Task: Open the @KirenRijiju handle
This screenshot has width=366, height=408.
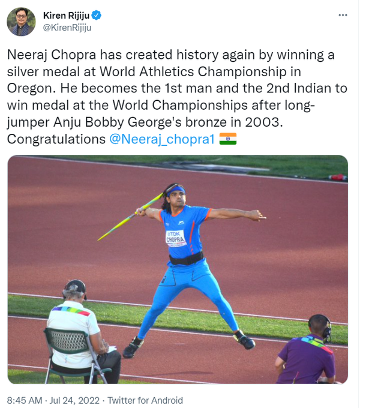Action: (67, 27)
